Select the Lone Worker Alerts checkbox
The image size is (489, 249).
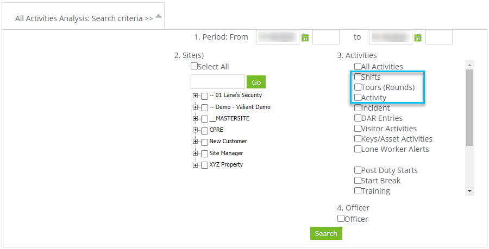[358, 149]
